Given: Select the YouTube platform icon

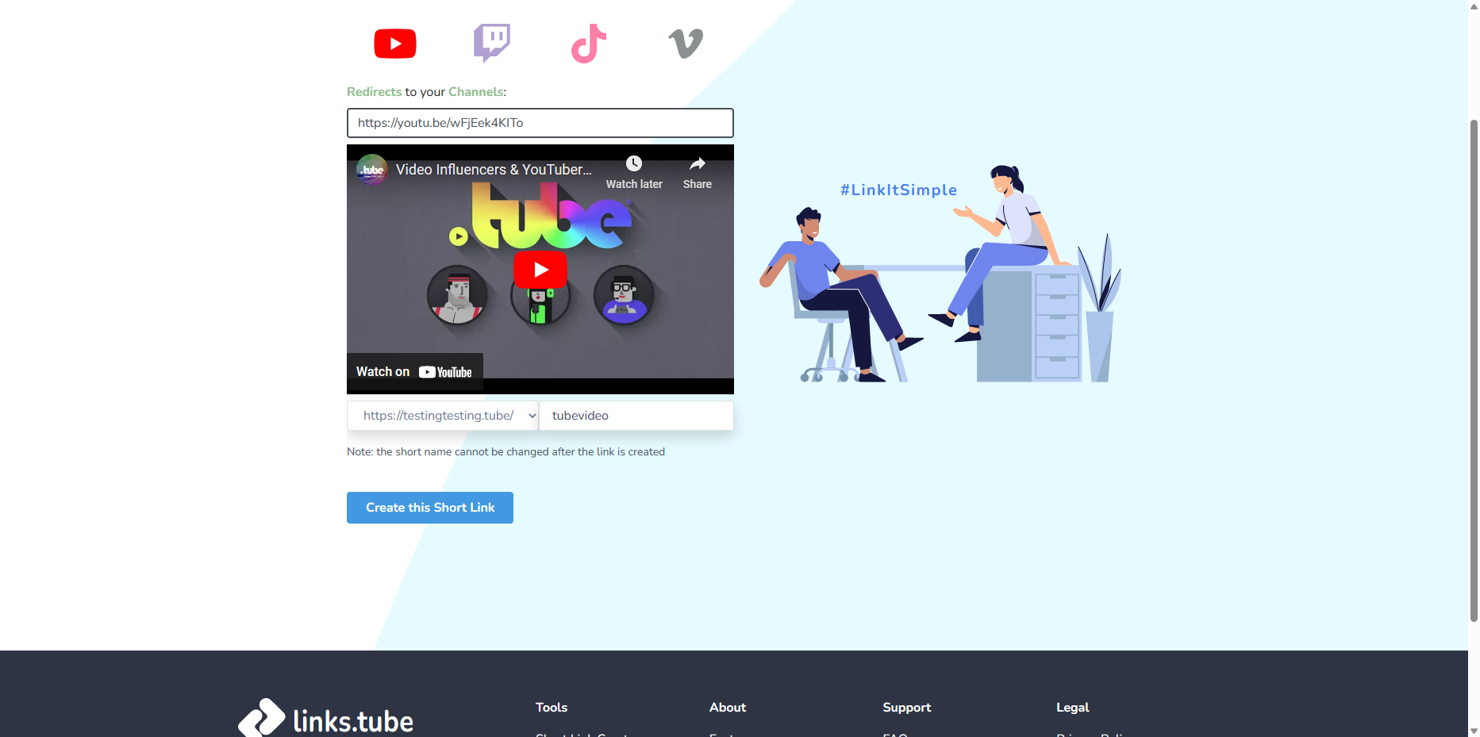Looking at the screenshot, I should [x=395, y=44].
